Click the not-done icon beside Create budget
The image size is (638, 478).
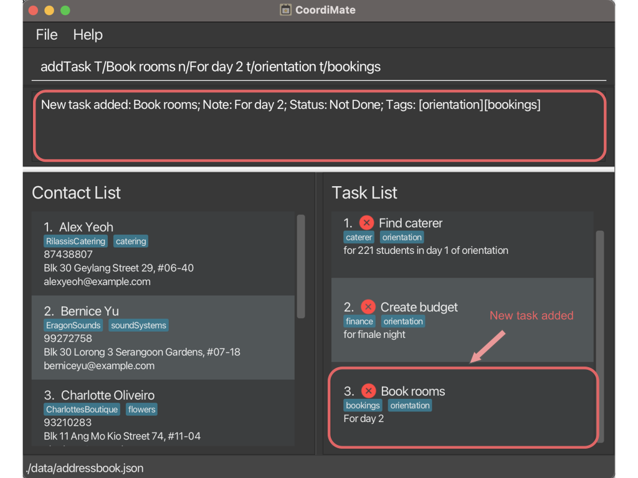[x=368, y=307]
